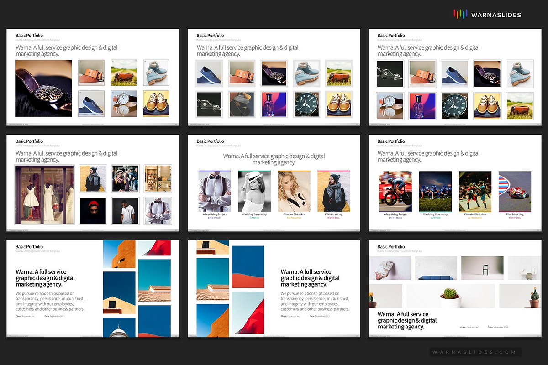
Task: Select the hand holding paintbrush photo
Action: pyautogui.click(x=390, y=268)
